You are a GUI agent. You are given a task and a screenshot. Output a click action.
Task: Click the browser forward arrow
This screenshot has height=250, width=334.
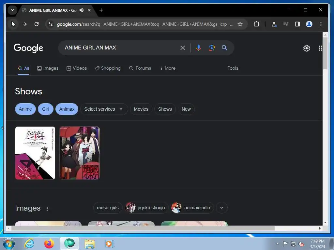tap(25, 24)
